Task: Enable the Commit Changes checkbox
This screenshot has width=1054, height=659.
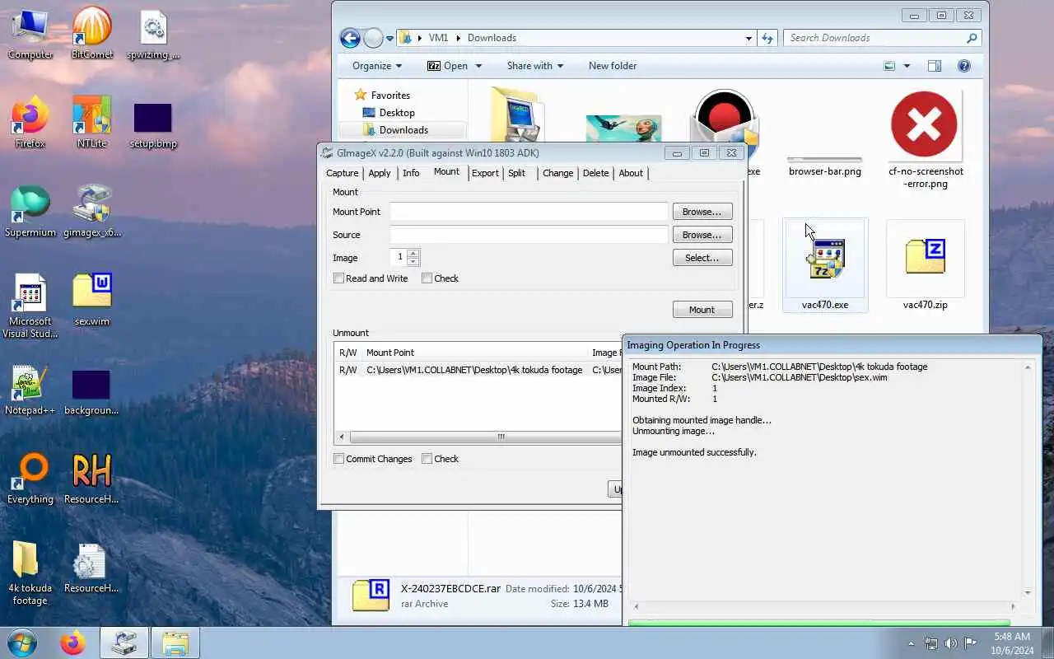Action: point(338,459)
